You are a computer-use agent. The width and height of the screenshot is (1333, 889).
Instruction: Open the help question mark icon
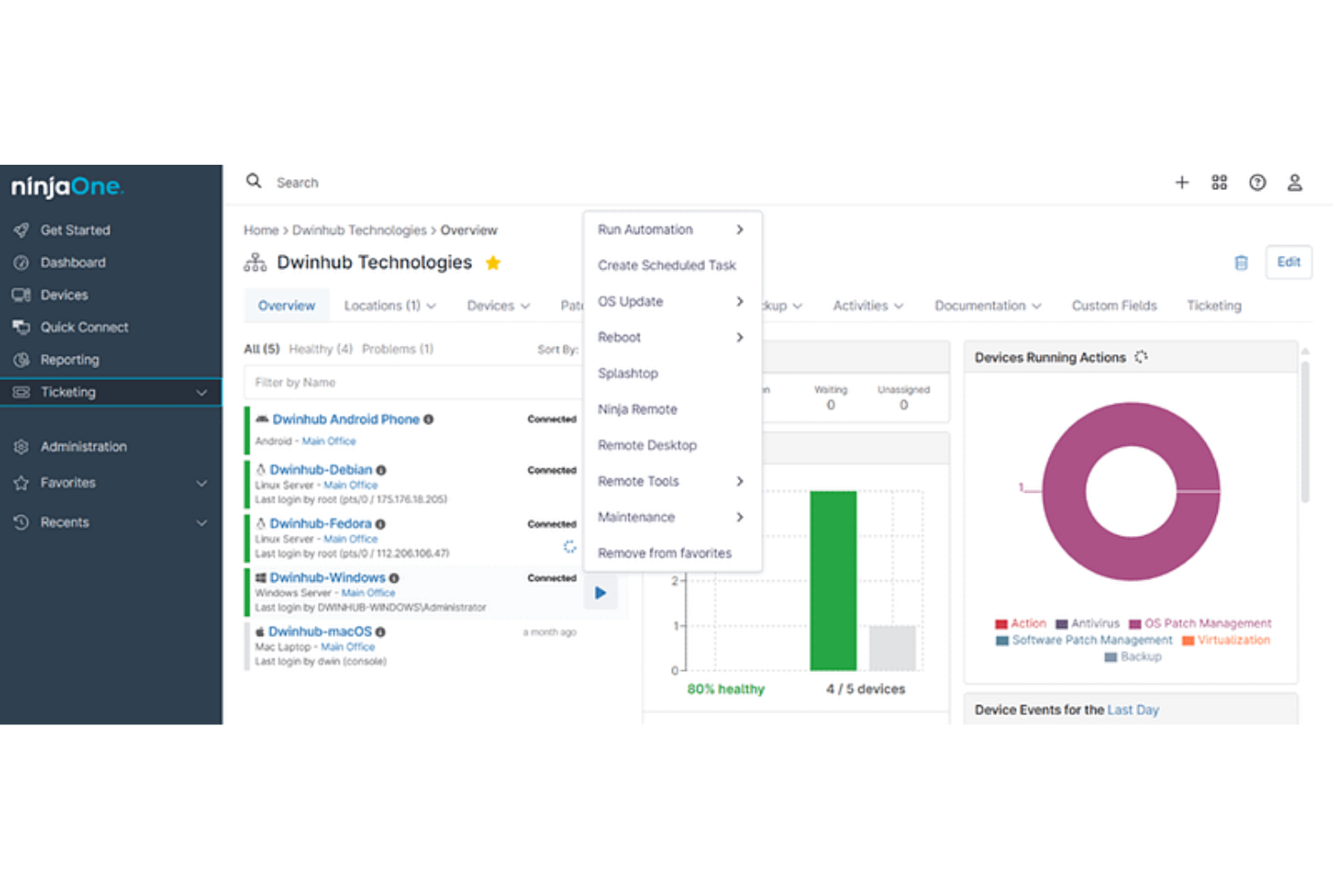(1257, 183)
